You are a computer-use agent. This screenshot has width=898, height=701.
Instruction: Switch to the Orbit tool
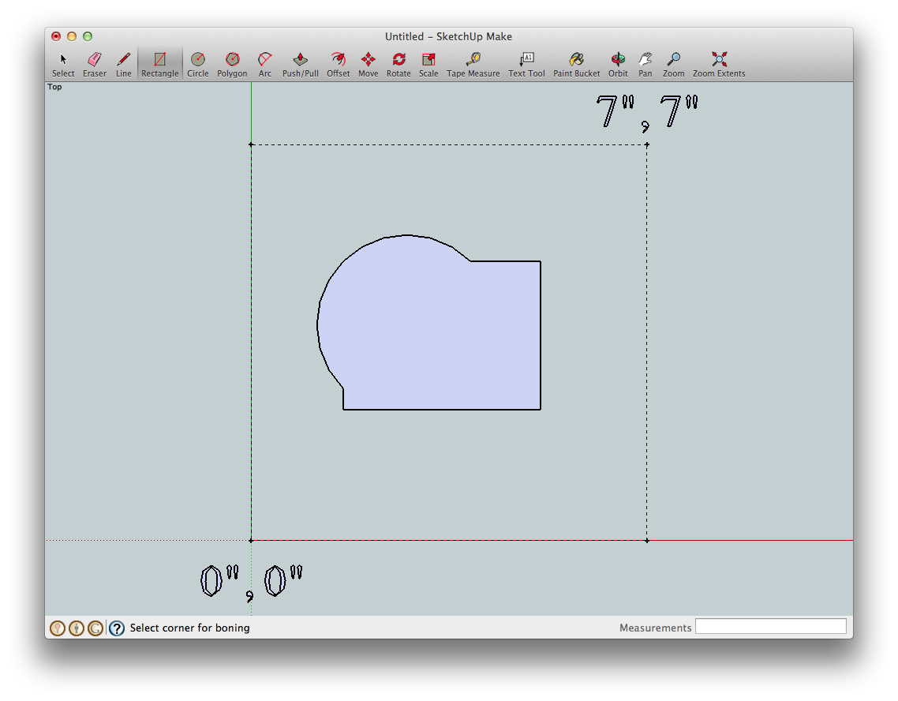pos(618,63)
